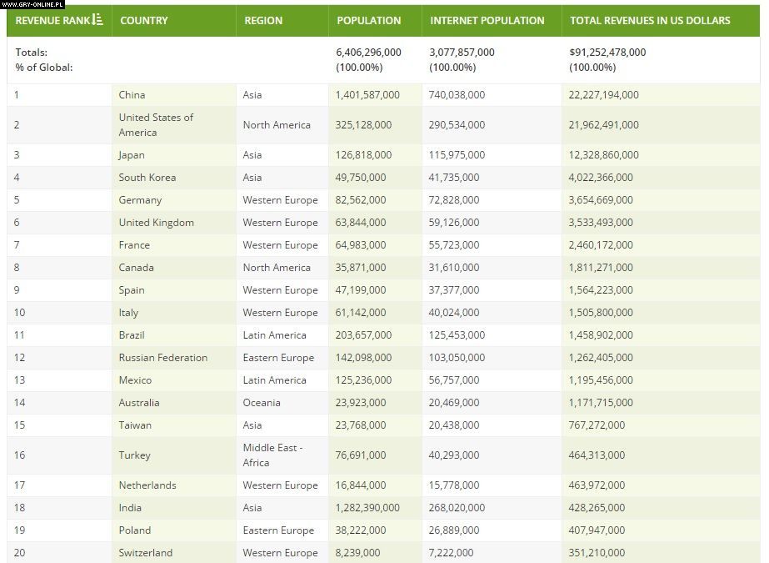Click India's population value 1,282,390,000
The height and width of the screenshot is (563, 769).
[x=367, y=508]
